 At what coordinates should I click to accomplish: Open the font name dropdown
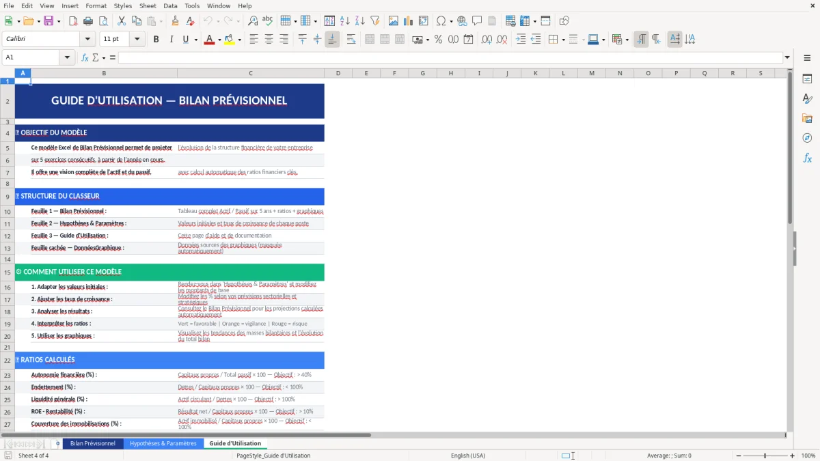coord(87,39)
